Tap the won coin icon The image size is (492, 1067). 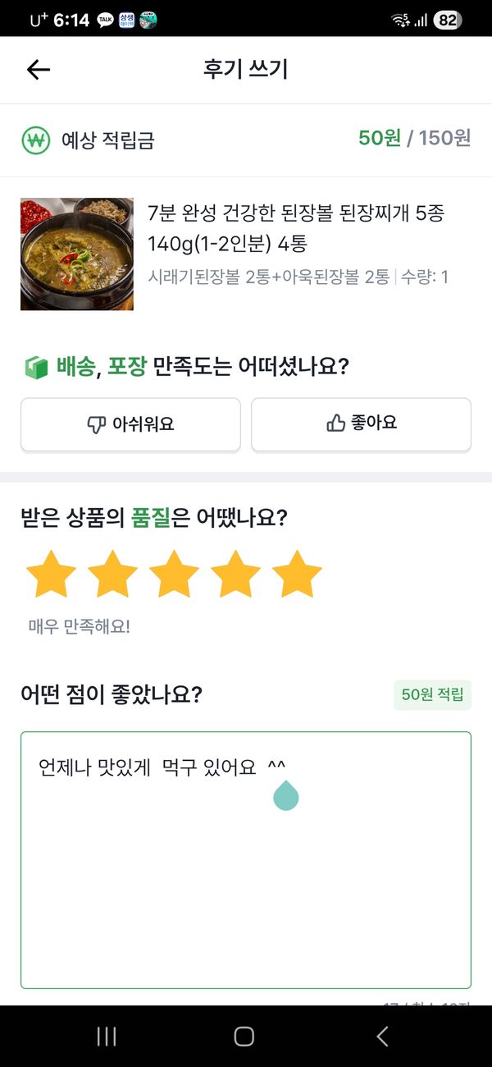[36, 140]
